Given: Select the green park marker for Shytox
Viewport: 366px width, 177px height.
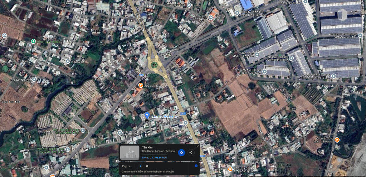Looking at the screenshot, I should [33, 41].
